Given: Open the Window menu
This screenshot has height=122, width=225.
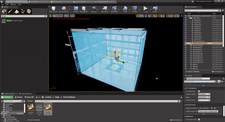Looking at the screenshot, I should (x=13, y=5).
